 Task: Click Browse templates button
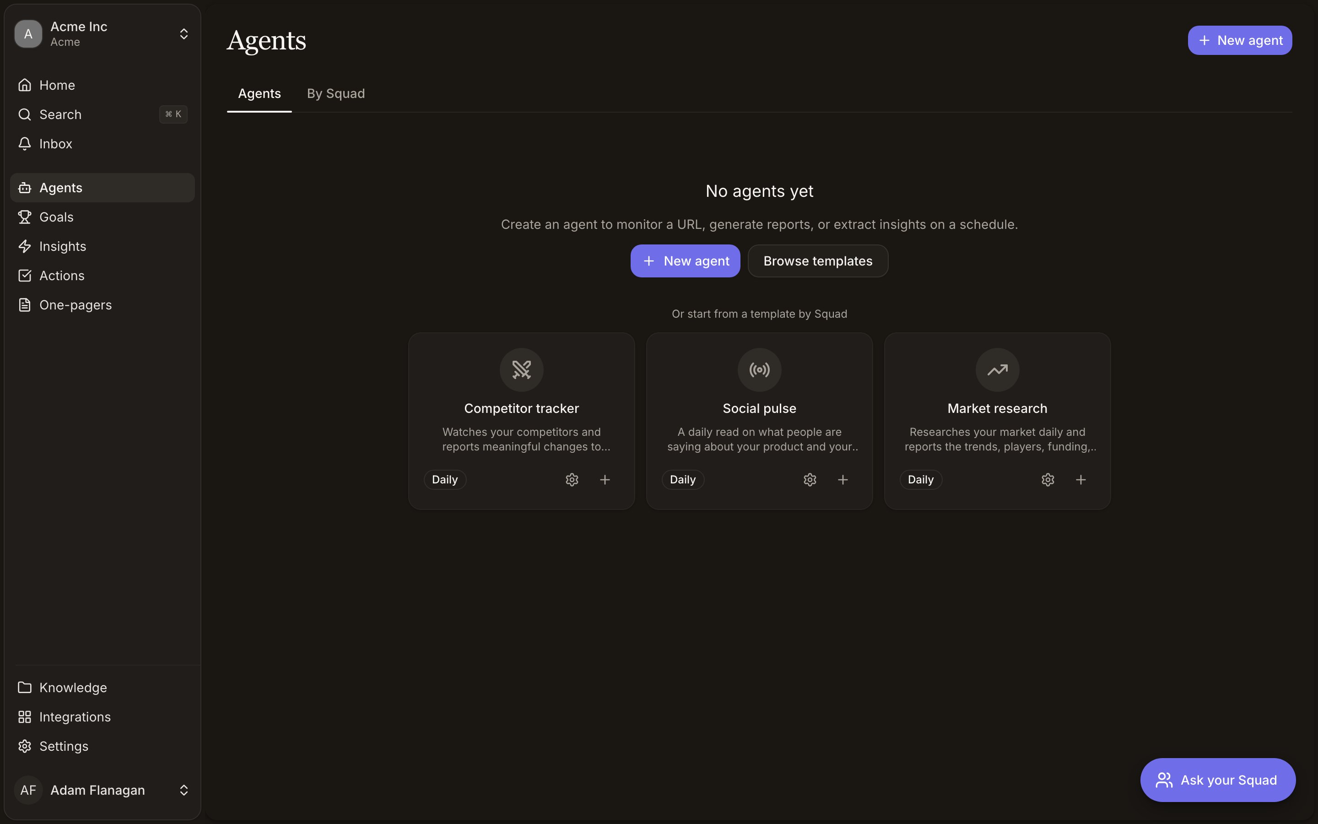(x=817, y=261)
